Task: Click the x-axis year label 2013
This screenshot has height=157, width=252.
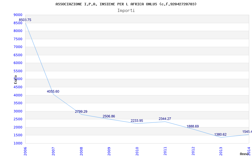Action: click(x=221, y=151)
